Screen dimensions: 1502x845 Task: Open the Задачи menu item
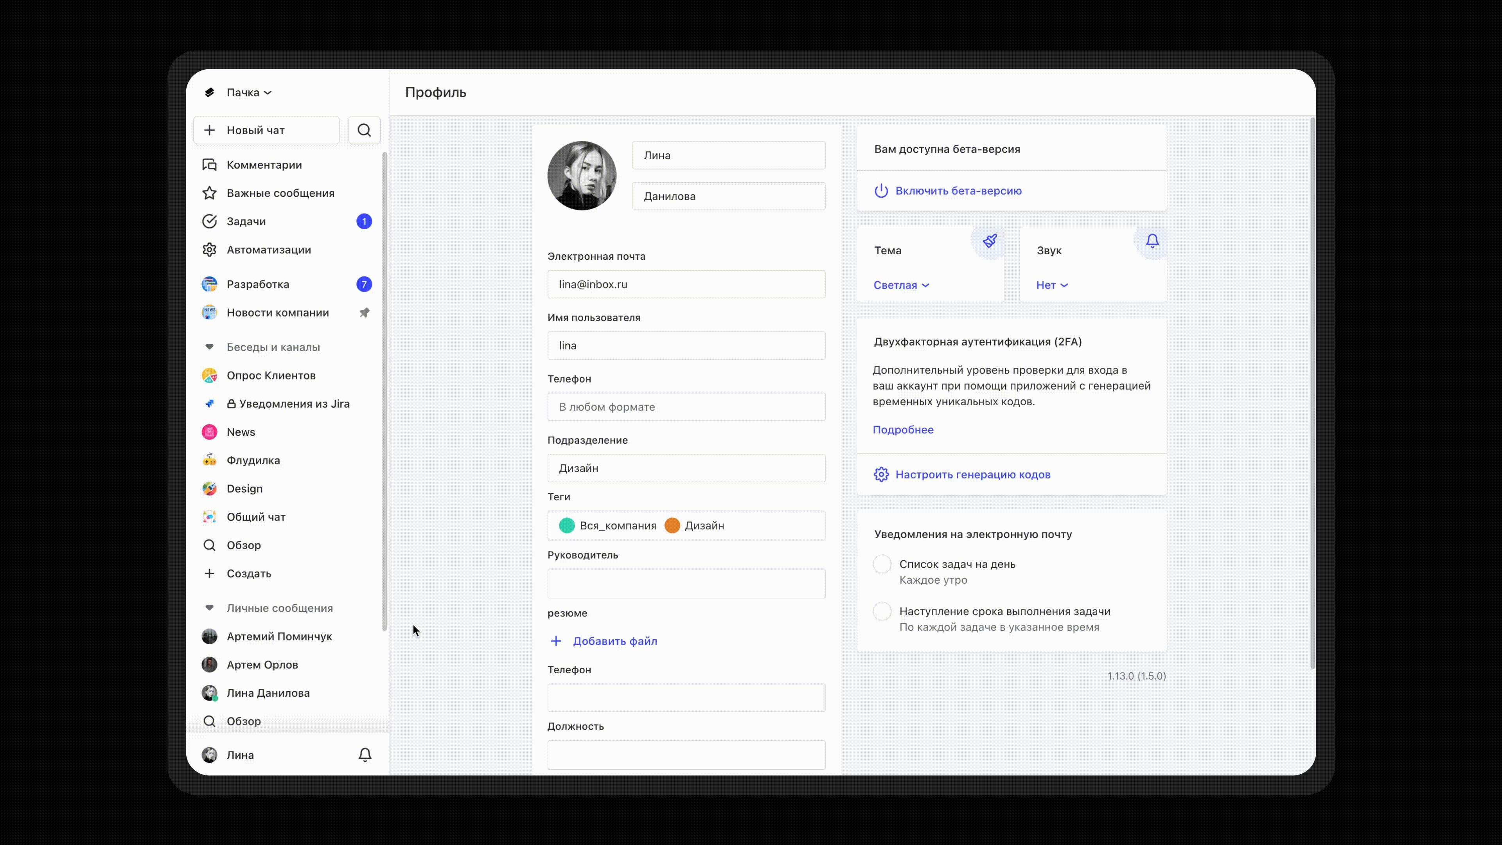(246, 221)
